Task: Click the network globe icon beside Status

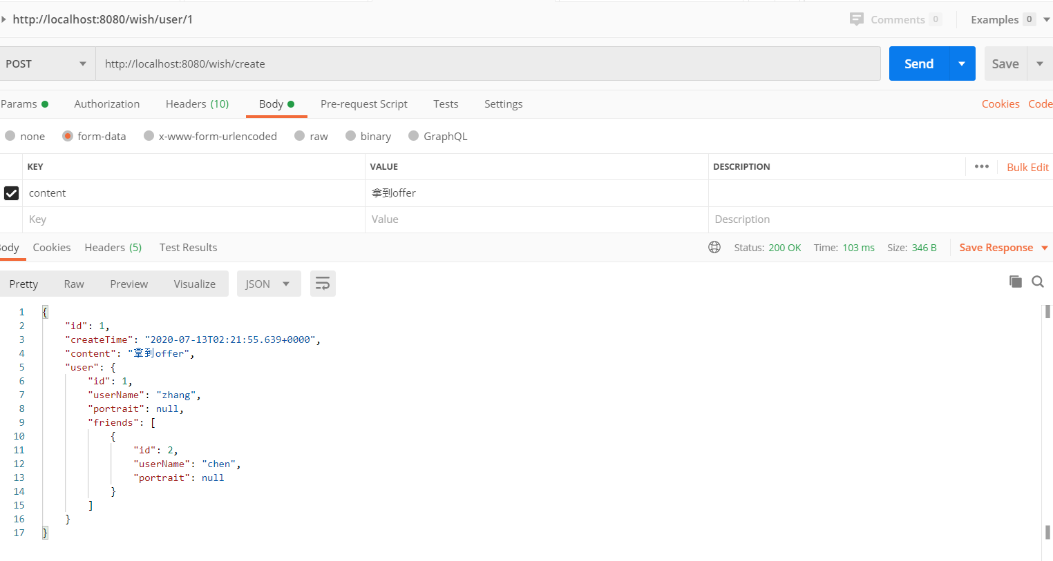Action: [x=714, y=247]
